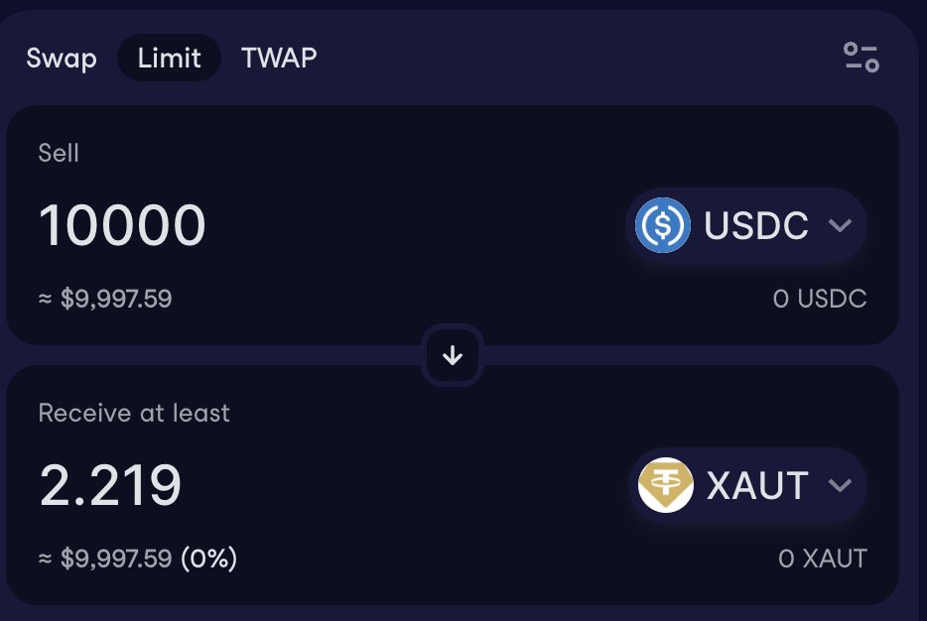Expand the USDC token chevron
This screenshot has width=927, height=621.
click(x=840, y=225)
